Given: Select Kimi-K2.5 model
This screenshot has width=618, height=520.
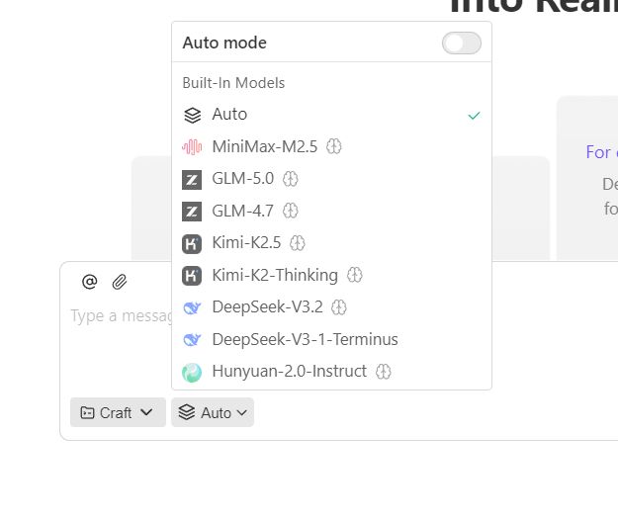Looking at the screenshot, I should 331,243.
